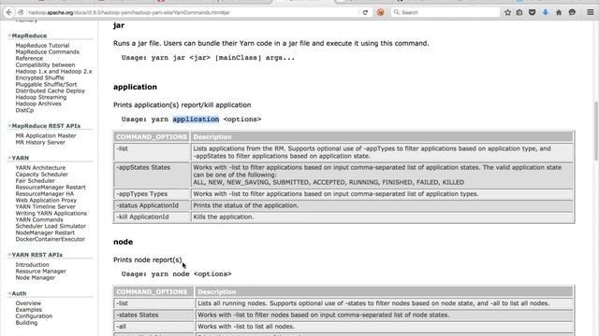
Task: Click the node section heading
Action: [123, 242]
